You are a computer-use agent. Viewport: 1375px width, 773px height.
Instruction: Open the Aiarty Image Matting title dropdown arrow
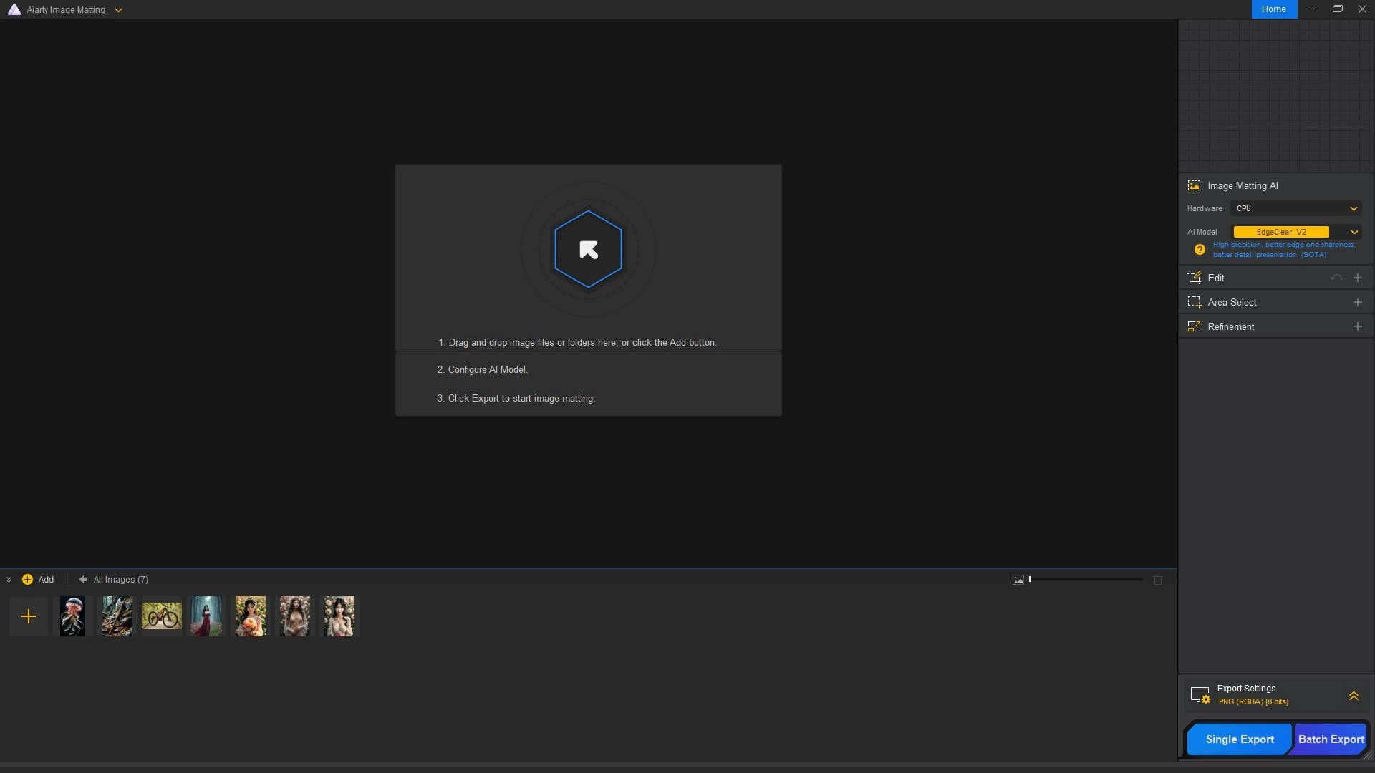[118, 10]
